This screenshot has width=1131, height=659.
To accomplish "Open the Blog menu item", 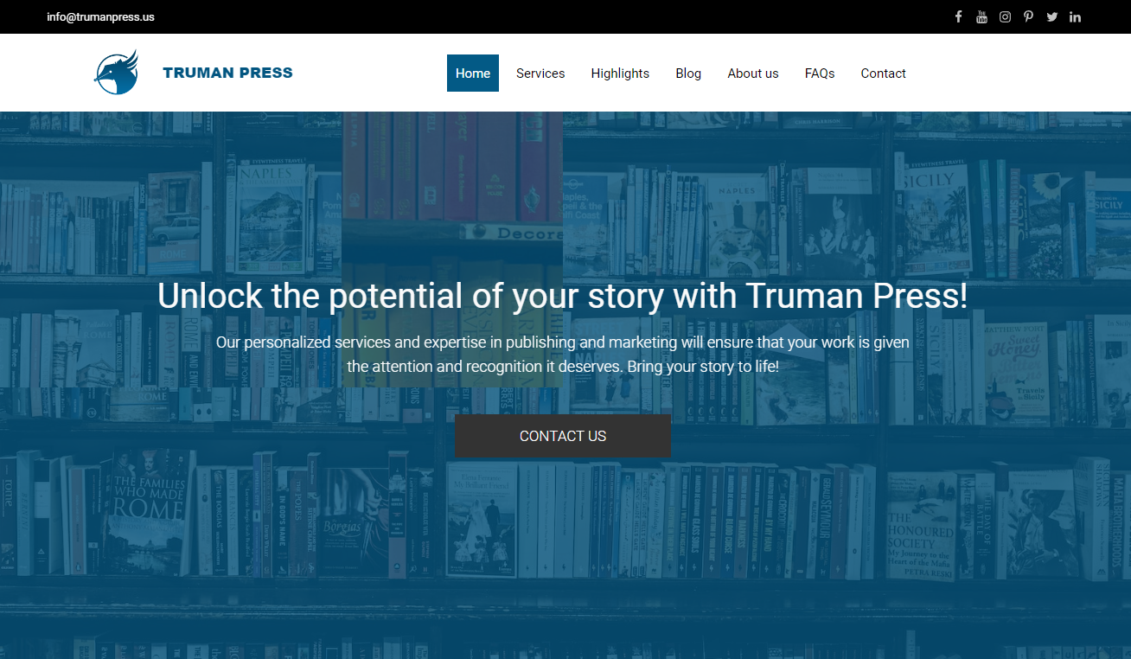I will [688, 73].
